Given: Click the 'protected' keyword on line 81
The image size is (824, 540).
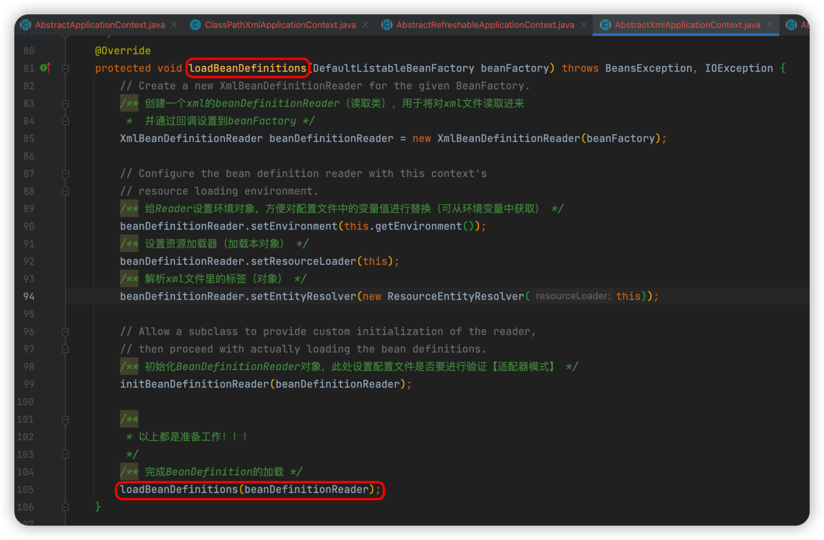Looking at the screenshot, I should coord(123,68).
